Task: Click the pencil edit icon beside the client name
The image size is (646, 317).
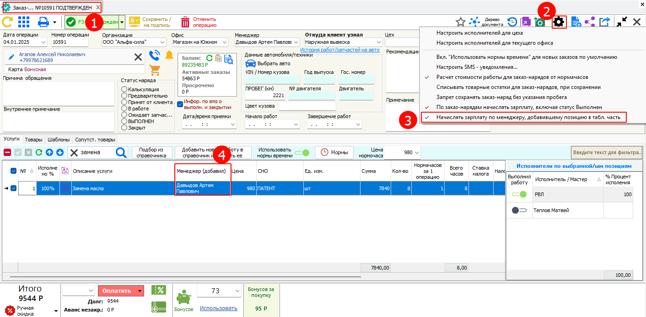Action: pos(12,57)
